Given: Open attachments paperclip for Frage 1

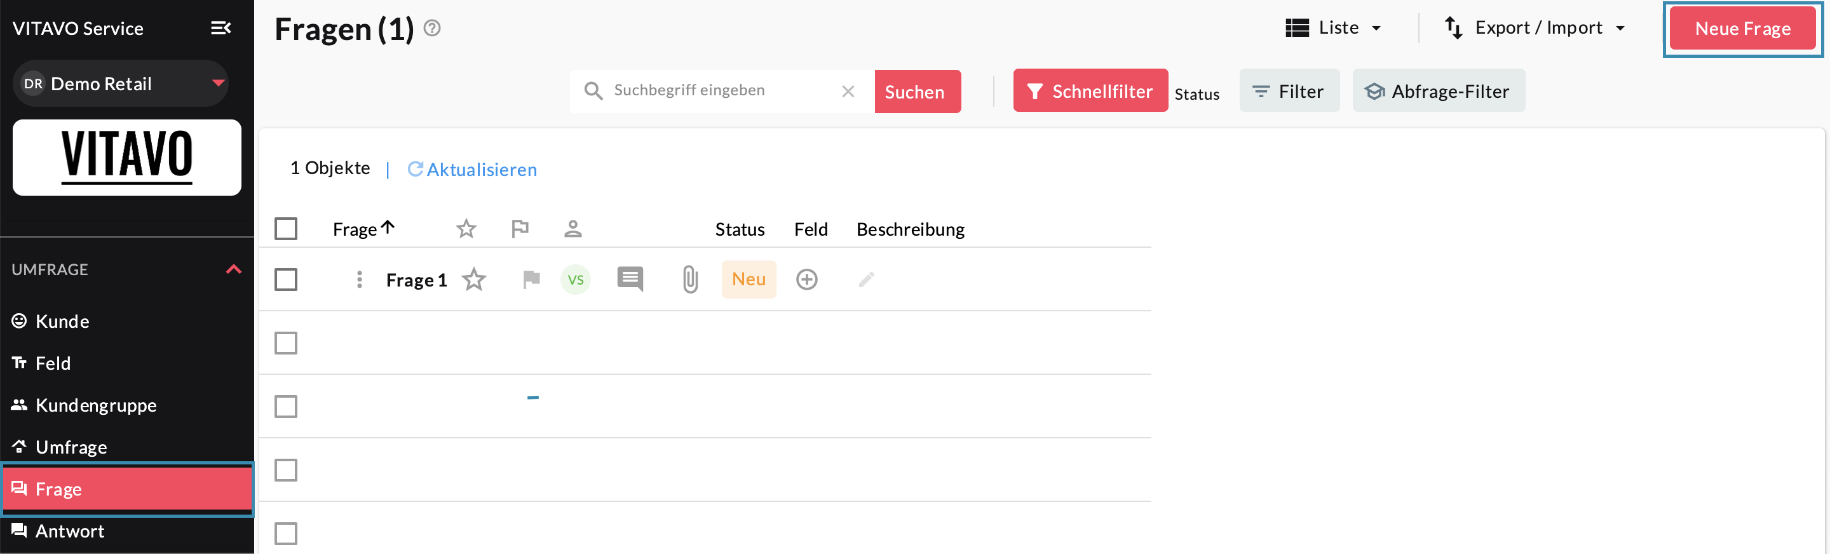Looking at the screenshot, I should click(690, 280).
